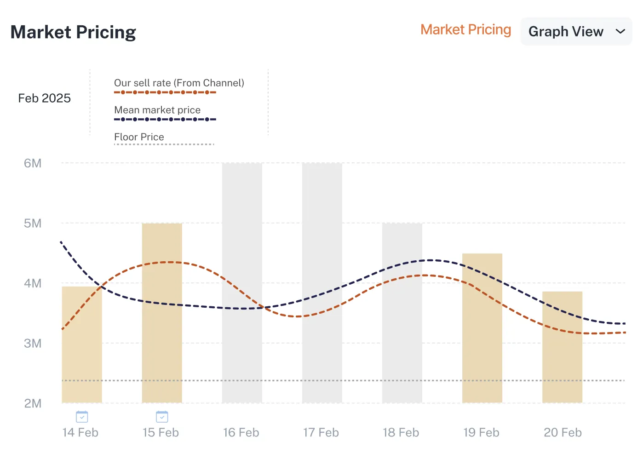Viewport: 643px width, 459px height.
Task: Click the dropdown chevron next to Graph View
Action: tap(621, 32)
